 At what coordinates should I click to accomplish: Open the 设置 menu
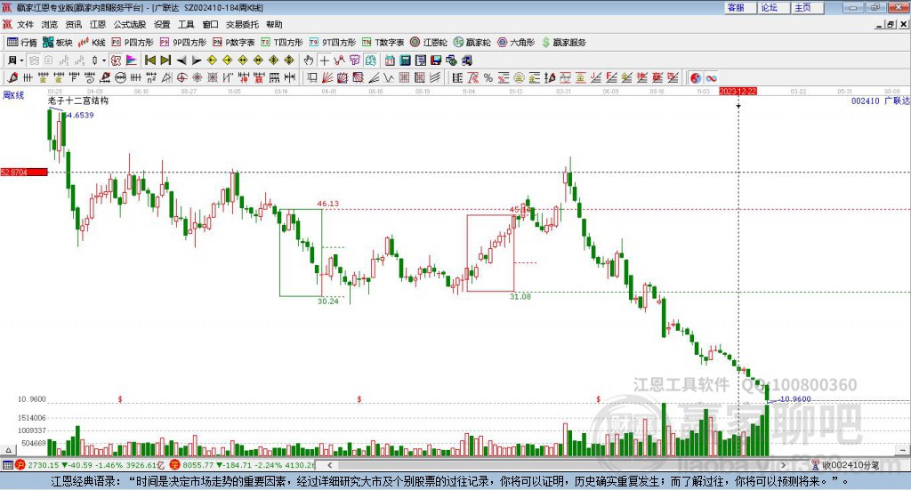162,24
